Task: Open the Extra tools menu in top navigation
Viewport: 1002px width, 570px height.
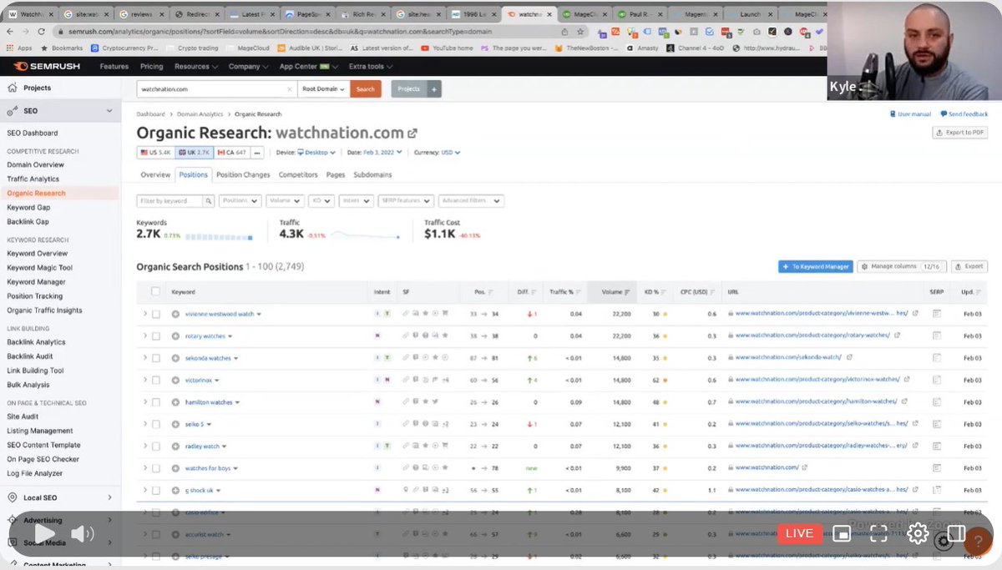Action: coord(370,67)
